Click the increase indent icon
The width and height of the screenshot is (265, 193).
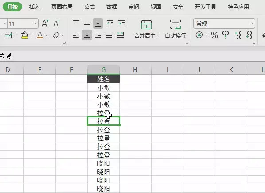121,23
